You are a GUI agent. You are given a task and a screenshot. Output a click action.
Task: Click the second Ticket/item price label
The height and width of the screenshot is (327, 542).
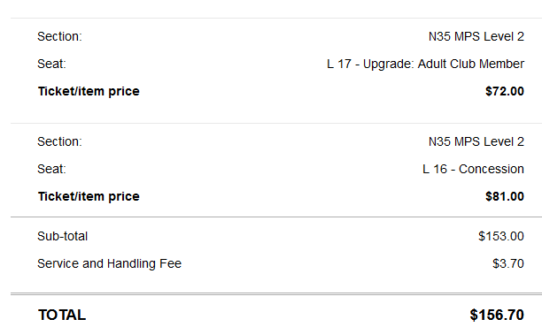(x=89, y=196)
